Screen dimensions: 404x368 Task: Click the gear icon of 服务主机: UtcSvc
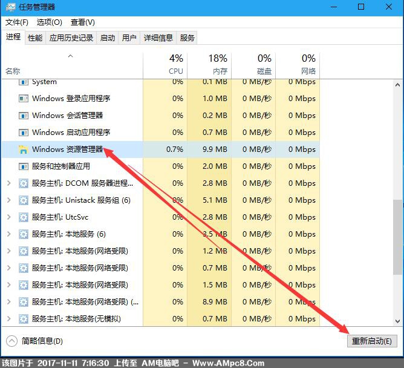click(x=24, y=217)
